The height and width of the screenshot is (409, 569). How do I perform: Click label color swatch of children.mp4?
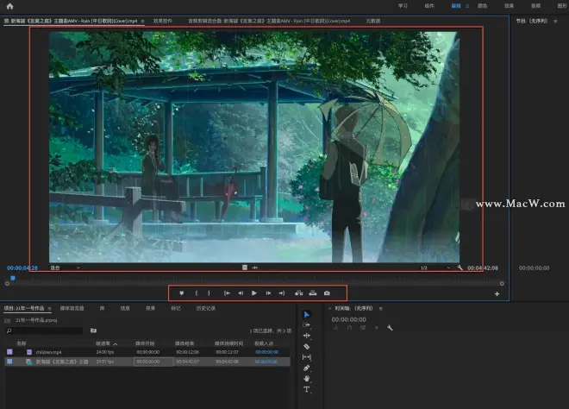pos(9,352)
